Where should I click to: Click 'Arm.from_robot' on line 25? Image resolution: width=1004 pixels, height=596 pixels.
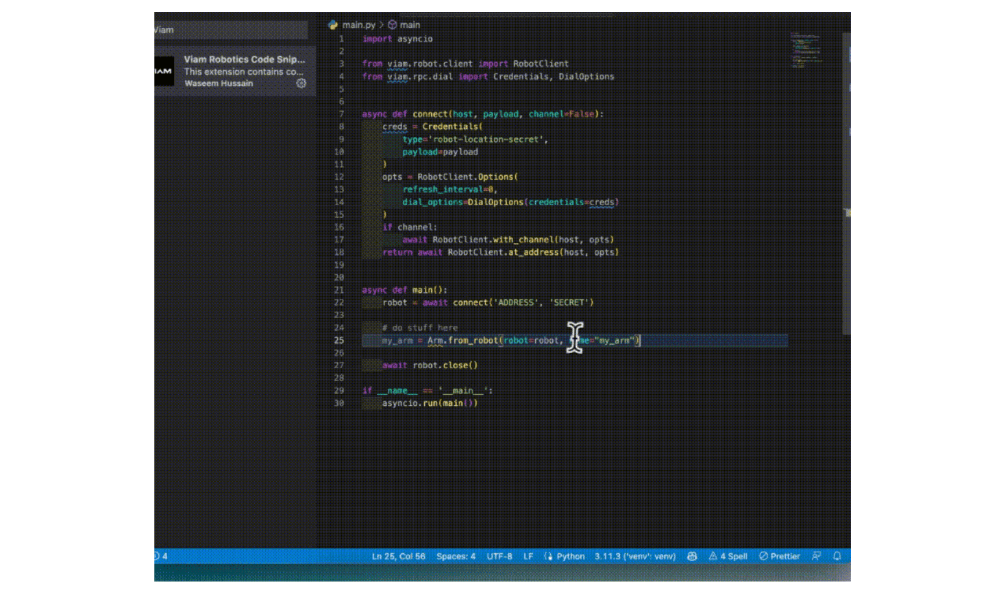click(x=463, y=341)
